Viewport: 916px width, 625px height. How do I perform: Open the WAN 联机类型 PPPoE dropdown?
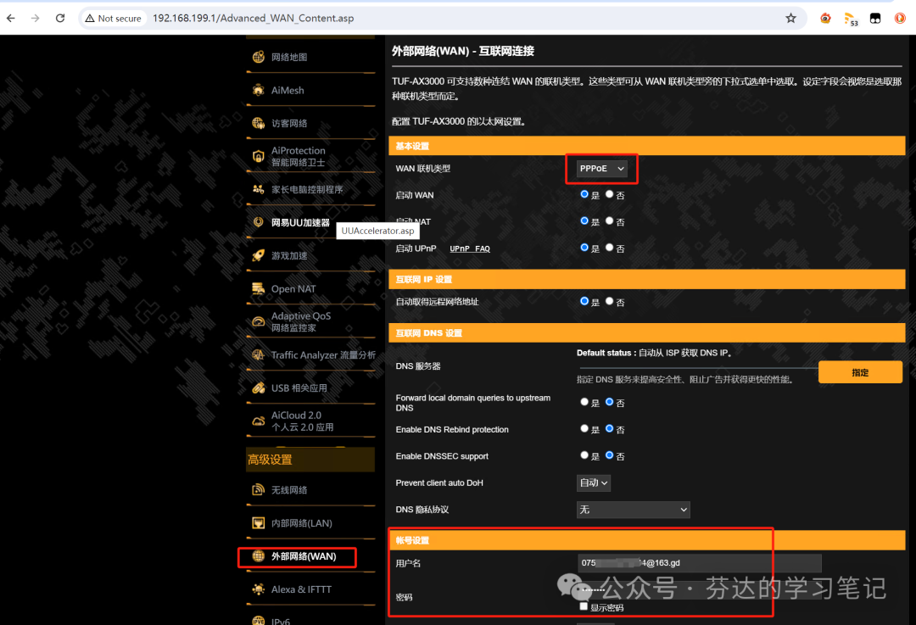[601, 168]
